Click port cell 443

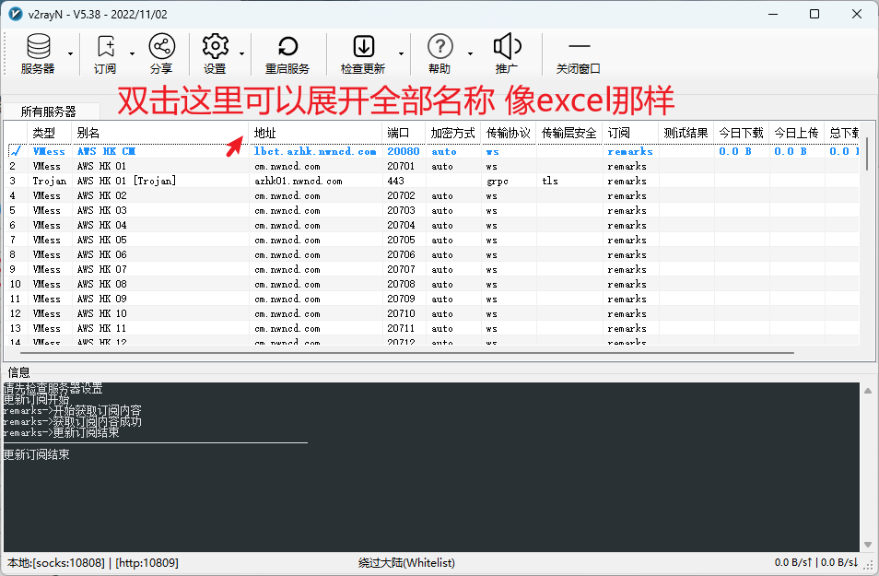tap(396, 182)
